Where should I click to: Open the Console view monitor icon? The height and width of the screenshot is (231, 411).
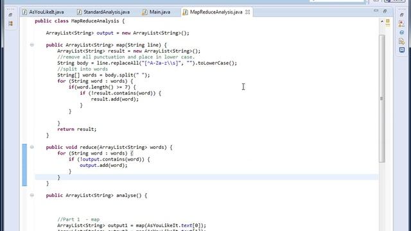[402, 50]
